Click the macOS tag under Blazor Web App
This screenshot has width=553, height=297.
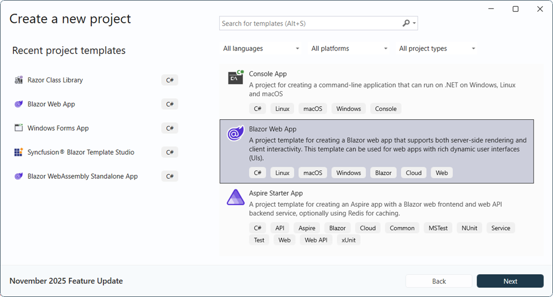(x=313, y=173)
